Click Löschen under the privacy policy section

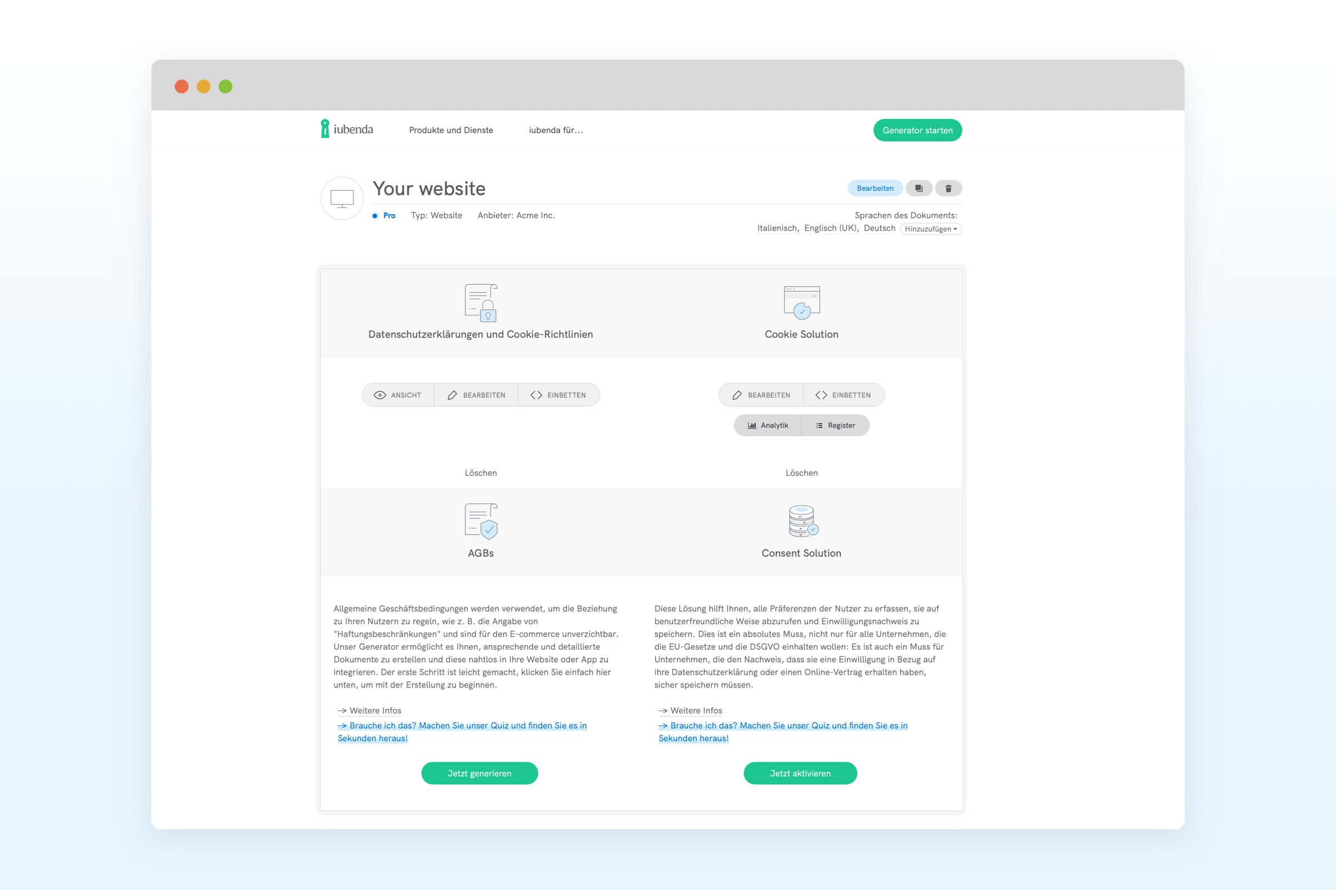coord(480,473)
